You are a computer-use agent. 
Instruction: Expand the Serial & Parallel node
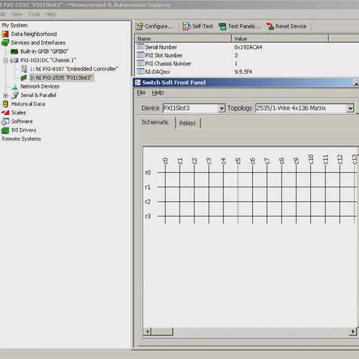[6, 95]
